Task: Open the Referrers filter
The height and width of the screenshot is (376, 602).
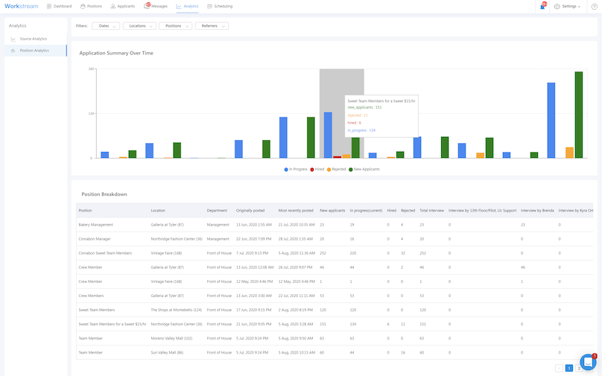Action: [212, 26]
